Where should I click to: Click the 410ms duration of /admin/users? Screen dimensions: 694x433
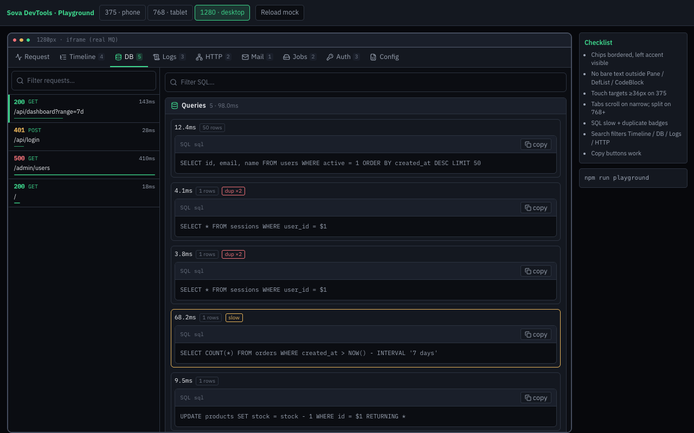tap(147, 159)
